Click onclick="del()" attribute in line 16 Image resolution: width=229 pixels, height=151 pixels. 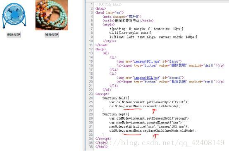pos(202,66)
